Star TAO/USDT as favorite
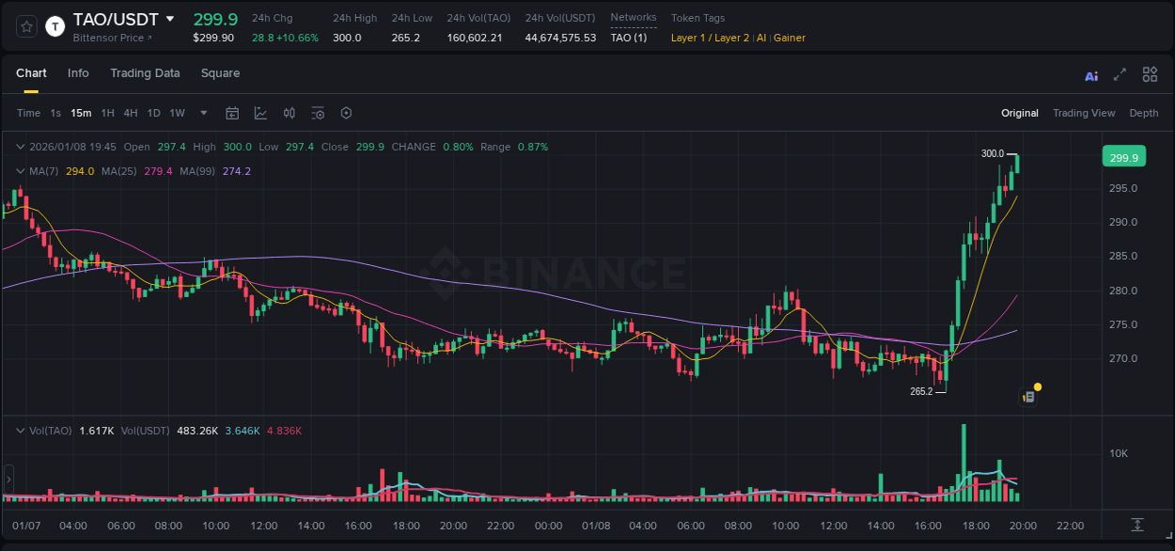 (25, 26)
